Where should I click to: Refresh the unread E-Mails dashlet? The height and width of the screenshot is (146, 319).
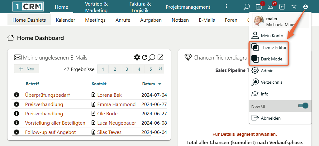point(145,57)
